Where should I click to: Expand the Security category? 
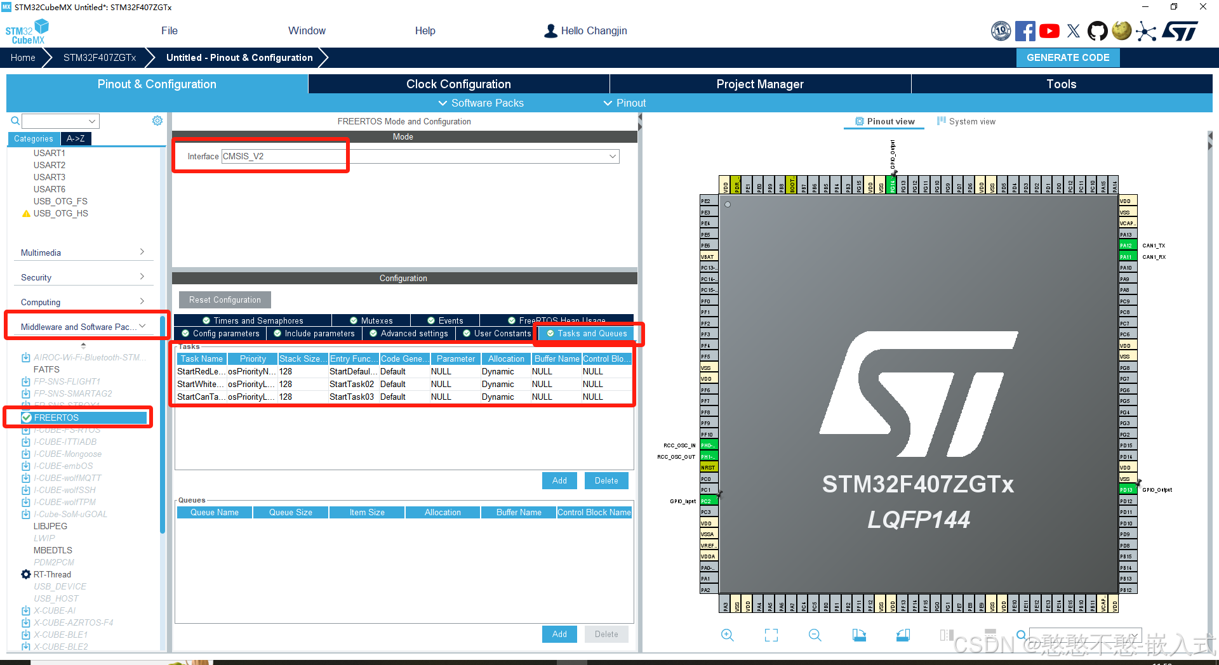(83, 277)
